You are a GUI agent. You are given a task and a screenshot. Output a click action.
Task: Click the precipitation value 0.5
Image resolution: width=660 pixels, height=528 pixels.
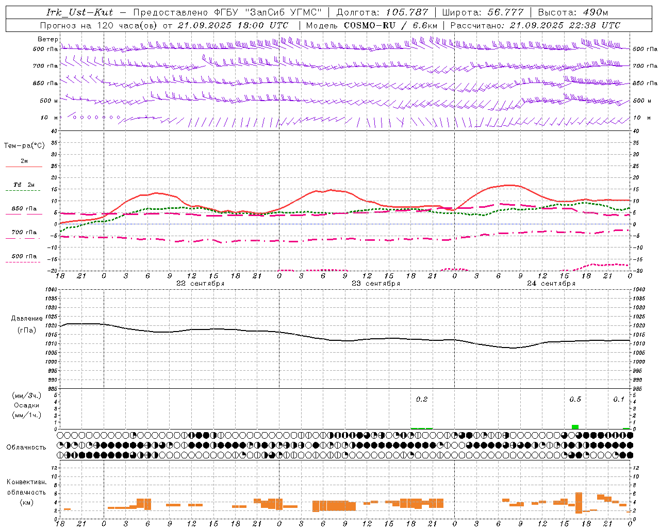[x=575, y=400]
